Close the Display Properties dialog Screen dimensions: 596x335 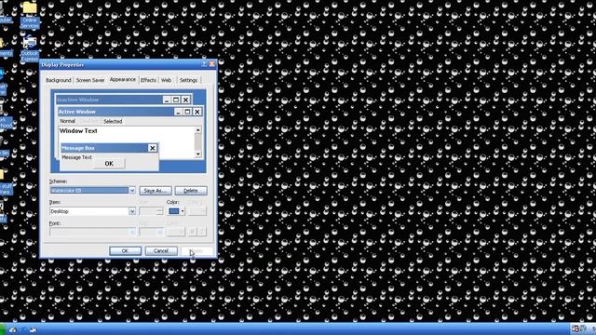[212, 64]
